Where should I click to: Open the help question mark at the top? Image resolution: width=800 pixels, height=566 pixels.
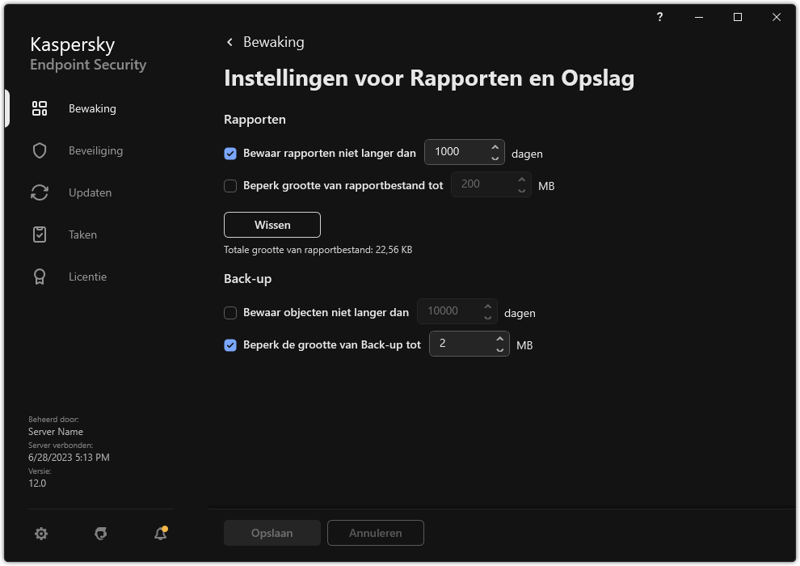(659, 17)
